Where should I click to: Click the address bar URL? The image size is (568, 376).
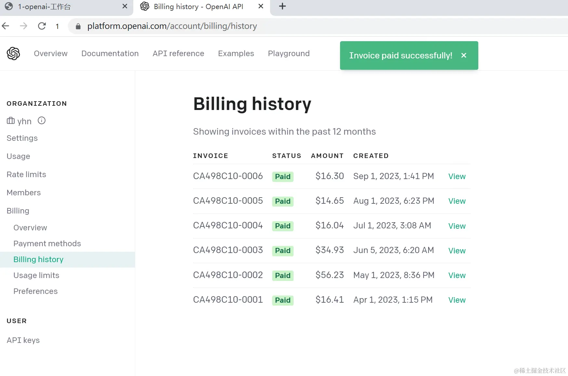point(172,26)
